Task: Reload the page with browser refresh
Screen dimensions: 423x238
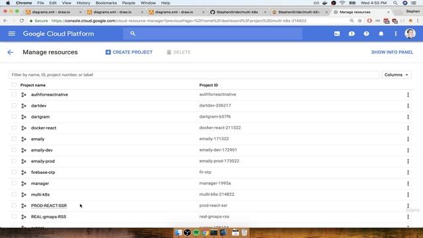Action: click(22, 20)
